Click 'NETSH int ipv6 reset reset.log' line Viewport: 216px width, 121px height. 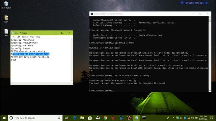(30, 57)
